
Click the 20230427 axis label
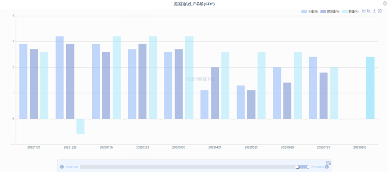[215, 147]
